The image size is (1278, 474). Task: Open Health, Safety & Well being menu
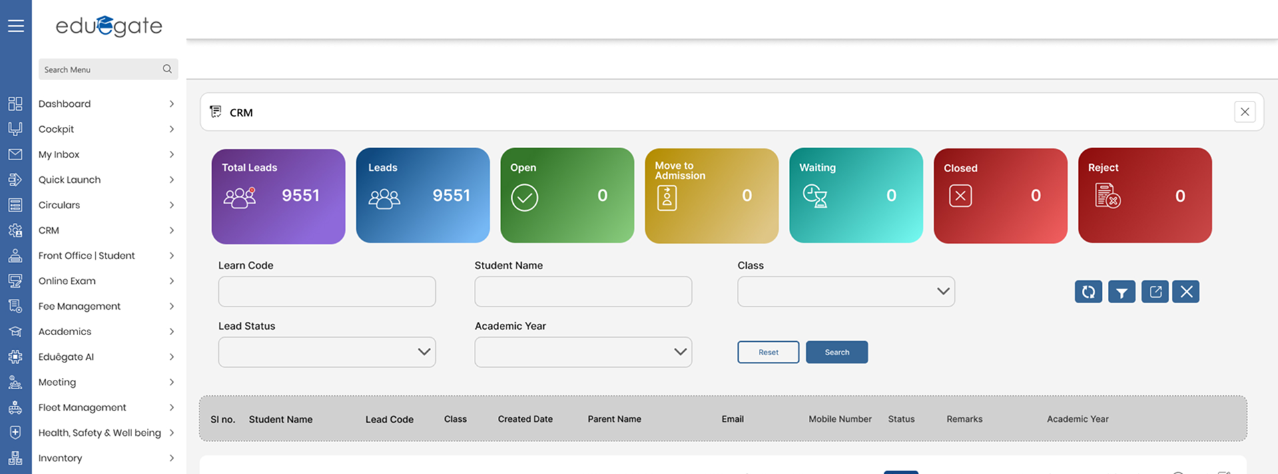[99, 433]
